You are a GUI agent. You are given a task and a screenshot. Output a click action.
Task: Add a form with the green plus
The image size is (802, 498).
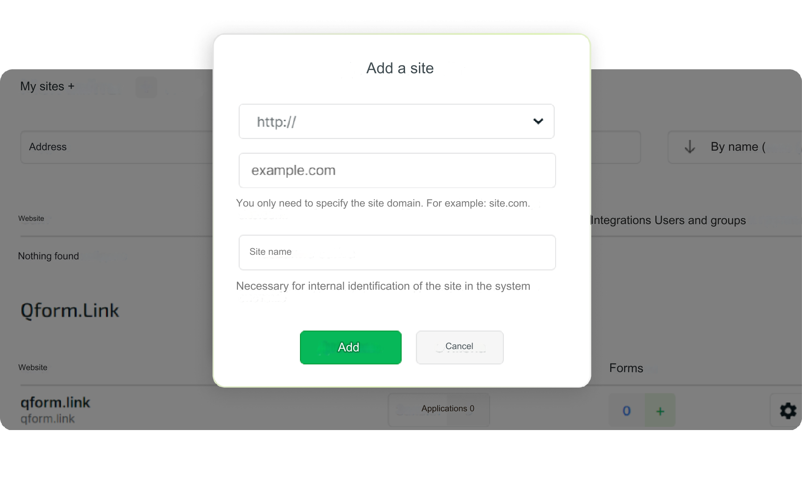[660, 410]
